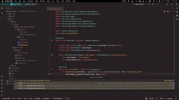
Task: Collapse the resources folder
Action: [x=11, y=47]
